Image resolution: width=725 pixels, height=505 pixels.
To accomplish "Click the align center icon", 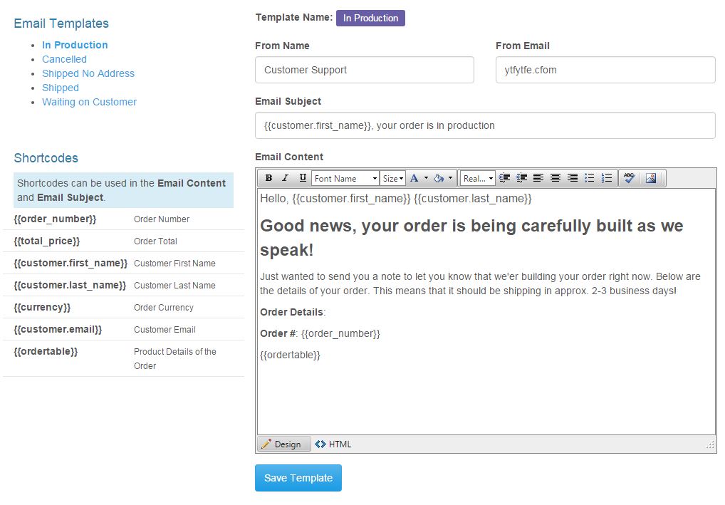I will [555, 177].
